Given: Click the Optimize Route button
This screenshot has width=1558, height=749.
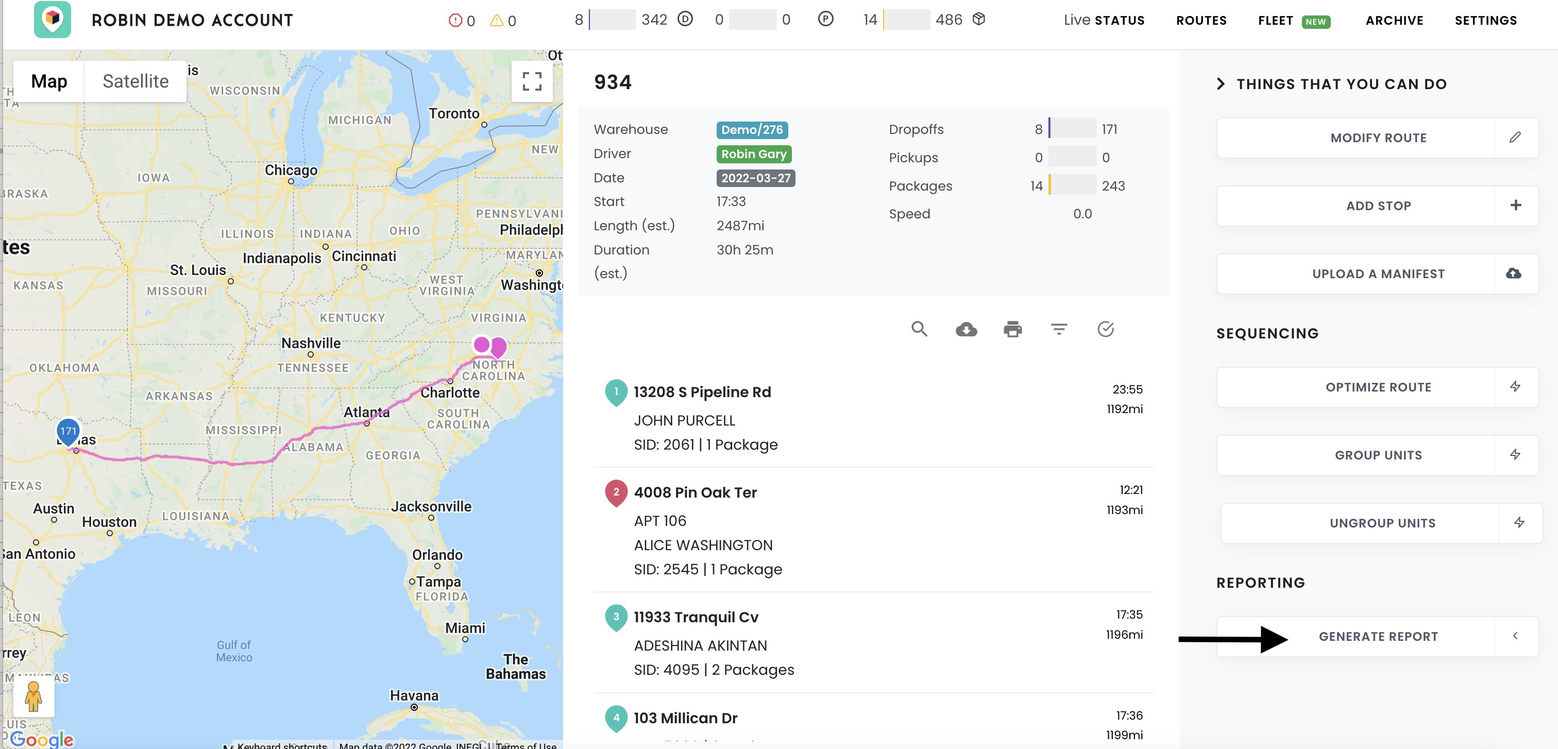Looking at the screenshot, I should point(1378,387).
